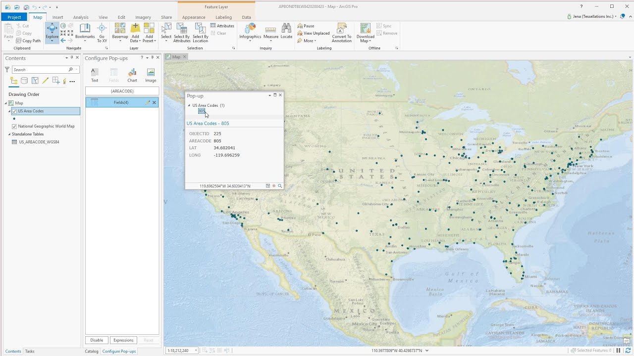Add a Chart element to pop-up
The height and width of the screenshot is (356, 634).
tap(132, 75)
